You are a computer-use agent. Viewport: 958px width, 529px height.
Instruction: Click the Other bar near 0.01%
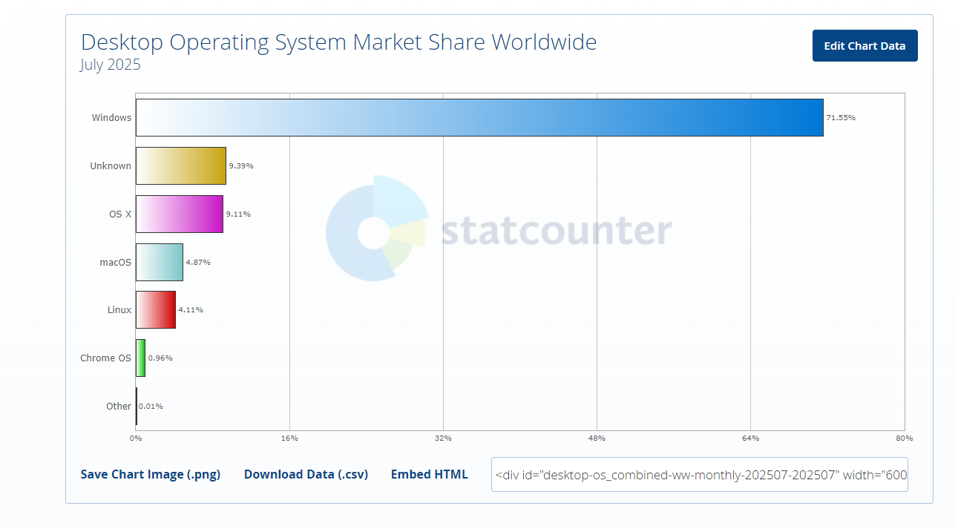[137, 407]
